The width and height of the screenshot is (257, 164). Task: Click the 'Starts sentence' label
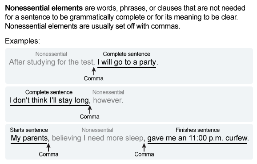(x=29, y=130)
